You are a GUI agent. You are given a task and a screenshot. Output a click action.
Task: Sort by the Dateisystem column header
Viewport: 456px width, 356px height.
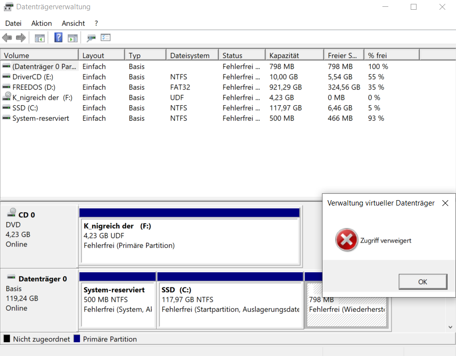[x=192, y=55]
